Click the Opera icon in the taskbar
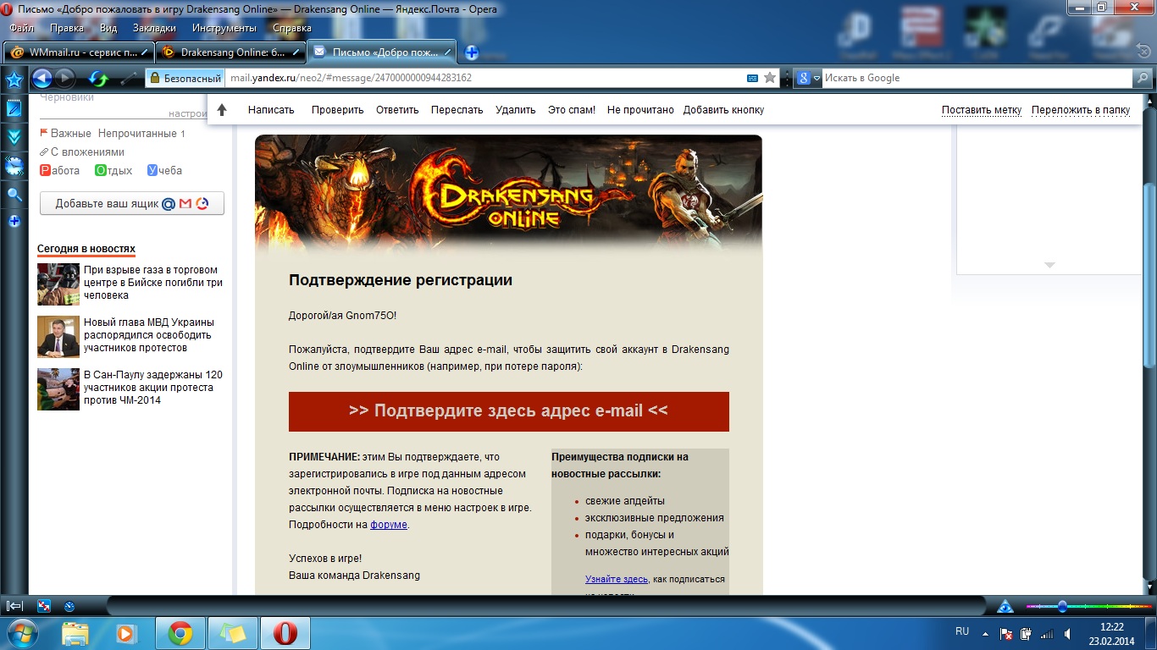 285,633
